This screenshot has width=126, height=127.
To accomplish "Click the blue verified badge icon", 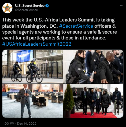I will coord(47,6).
